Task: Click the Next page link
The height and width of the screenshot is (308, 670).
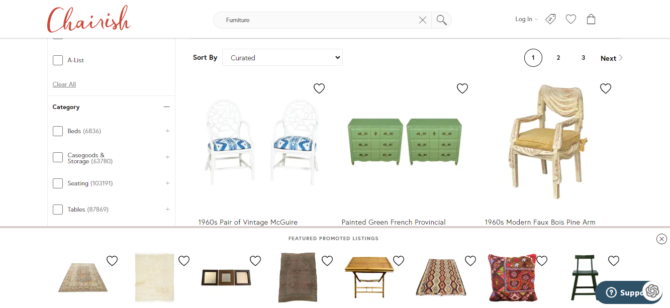Action: click(x=612, y=58)
